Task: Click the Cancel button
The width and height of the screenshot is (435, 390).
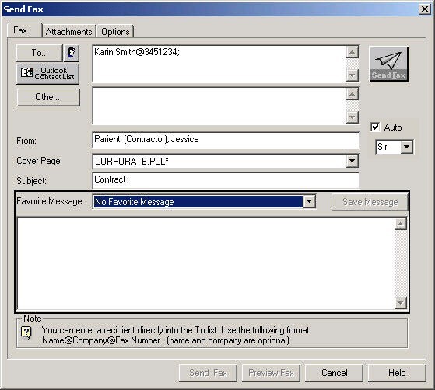Action: (334, 373)
